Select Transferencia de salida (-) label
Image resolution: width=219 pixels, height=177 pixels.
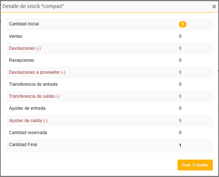pyautogui.click(x=35, y=96)
